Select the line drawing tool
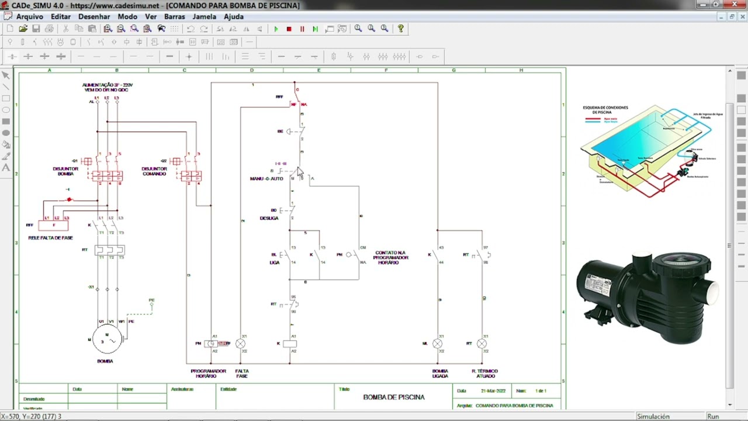Viewport: 748px width, 421px height. point(6,87)
